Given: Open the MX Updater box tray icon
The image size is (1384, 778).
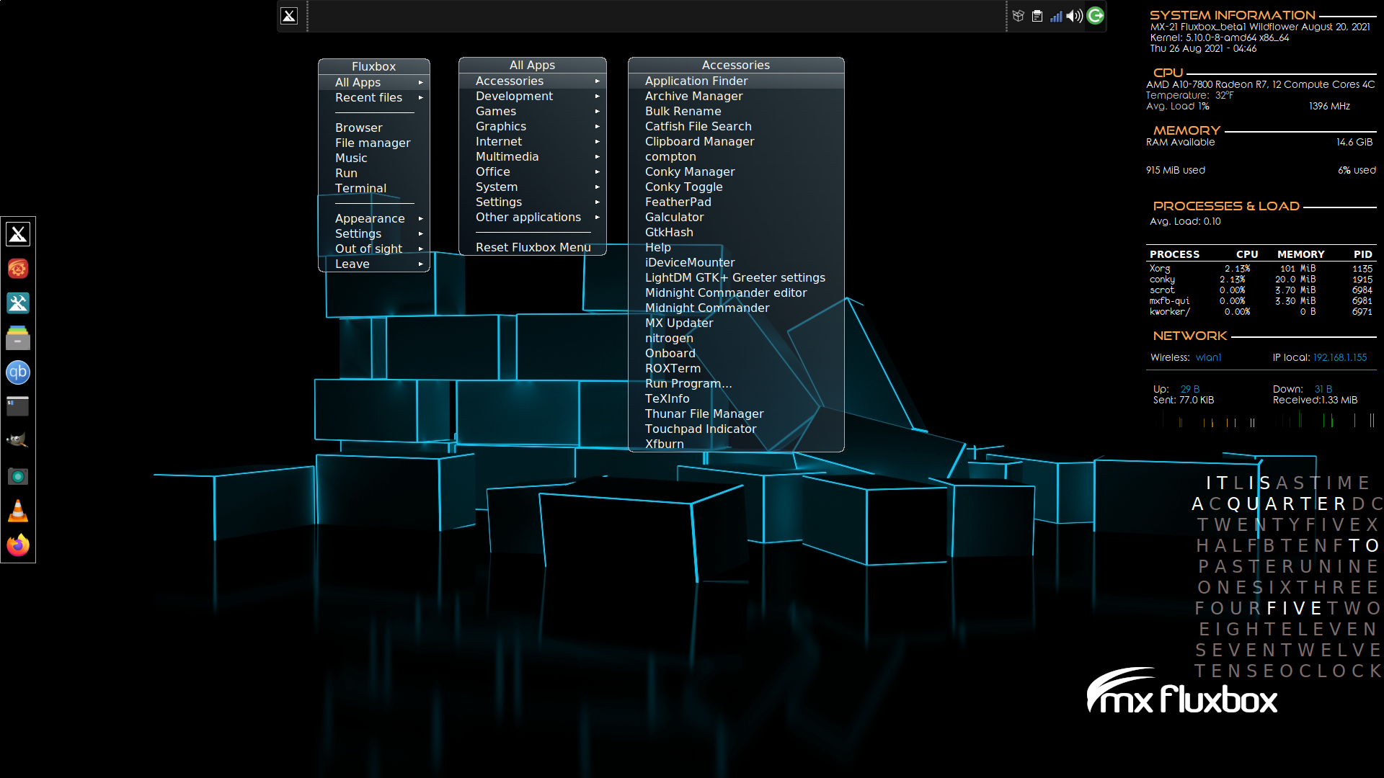Looking at the screenshot, I should [x=1019, y=16].
